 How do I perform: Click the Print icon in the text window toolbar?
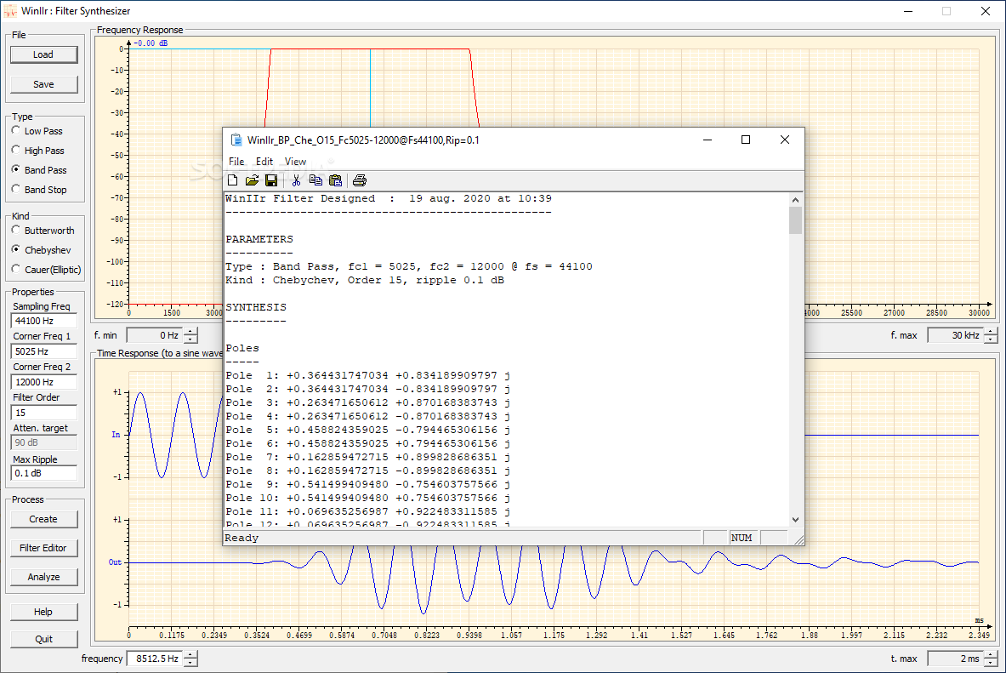coord(360,180)
